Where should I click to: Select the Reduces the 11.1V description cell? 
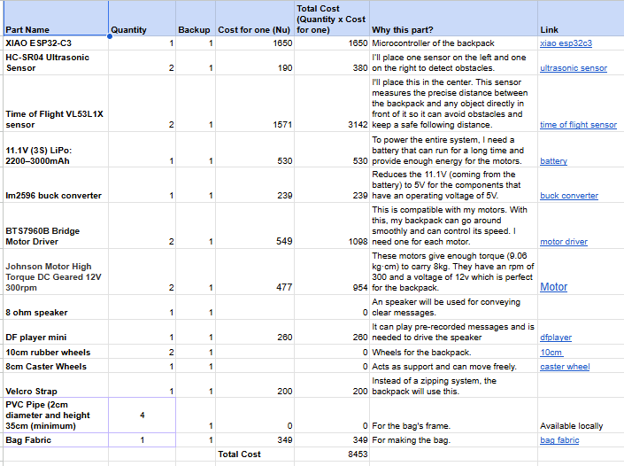tap(453, 185)
